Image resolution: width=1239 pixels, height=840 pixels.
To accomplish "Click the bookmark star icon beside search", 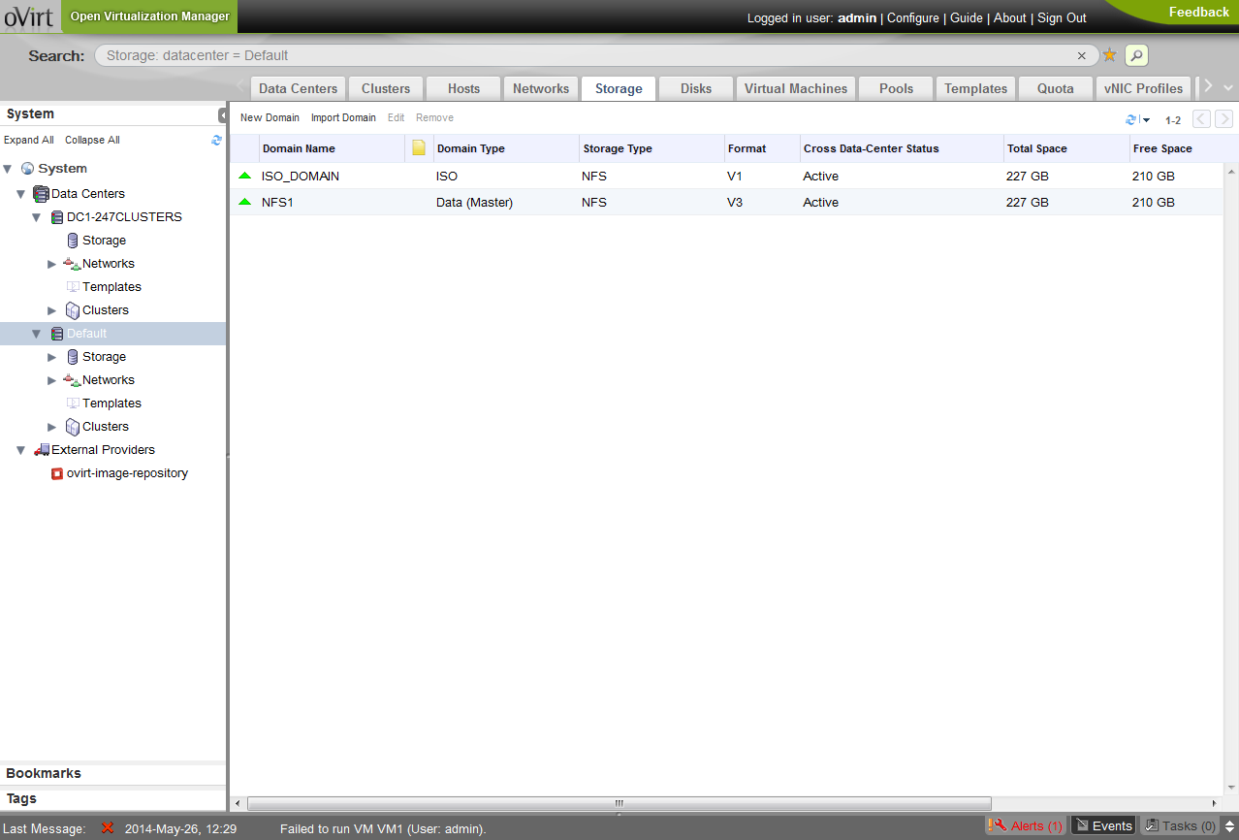I will pyautogui.click(x=1109, y=55).
